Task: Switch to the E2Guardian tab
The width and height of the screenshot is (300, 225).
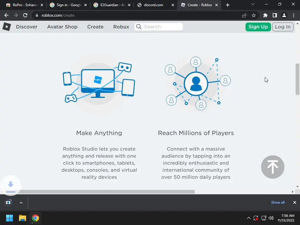Action: coord(112,5)
